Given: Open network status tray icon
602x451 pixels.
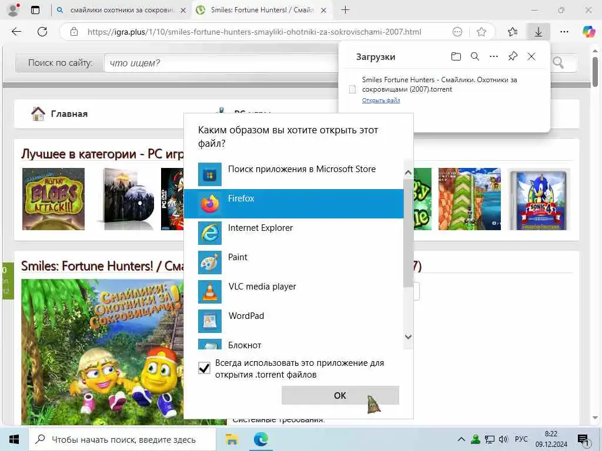Looking at the screenshot, I should click(x=489, y=439).
